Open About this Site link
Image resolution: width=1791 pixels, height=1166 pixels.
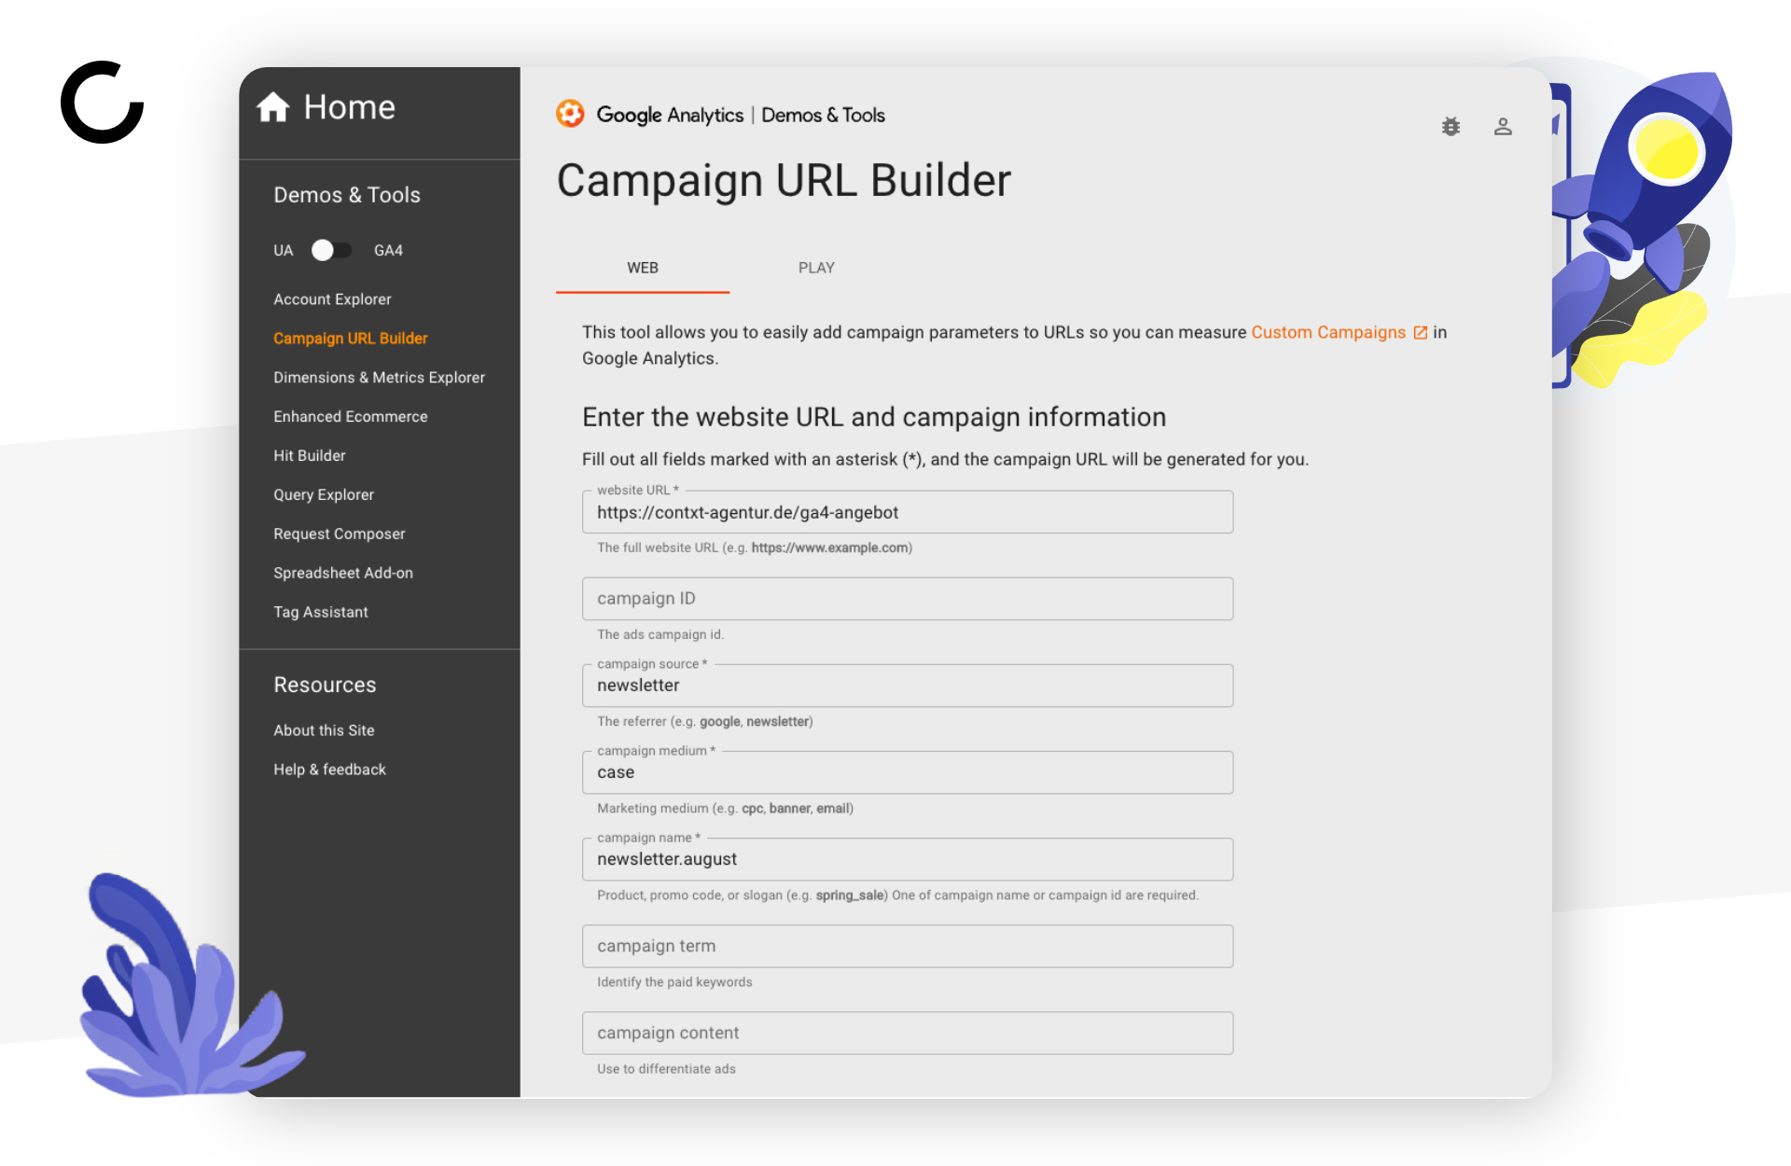tap(324, 730)
